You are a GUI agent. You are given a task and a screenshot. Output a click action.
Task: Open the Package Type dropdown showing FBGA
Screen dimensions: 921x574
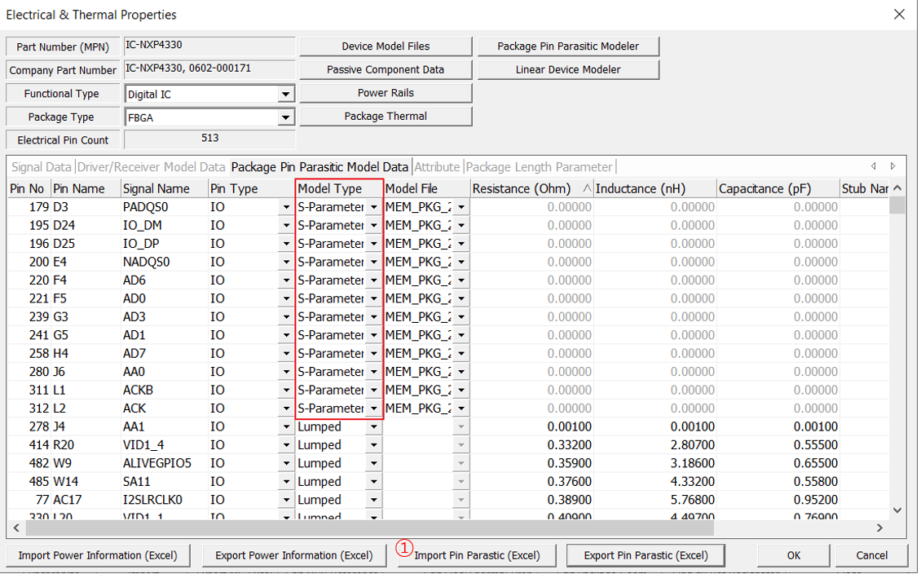pyautogui.click(x=286, y=117)
